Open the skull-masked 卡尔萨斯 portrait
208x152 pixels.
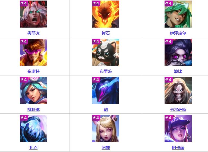(178, 90)
